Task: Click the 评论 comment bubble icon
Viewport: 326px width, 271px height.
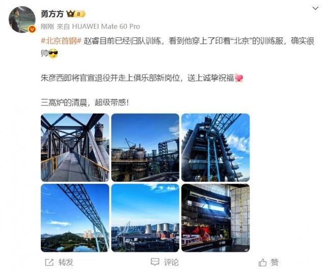Action: (155, 262)
